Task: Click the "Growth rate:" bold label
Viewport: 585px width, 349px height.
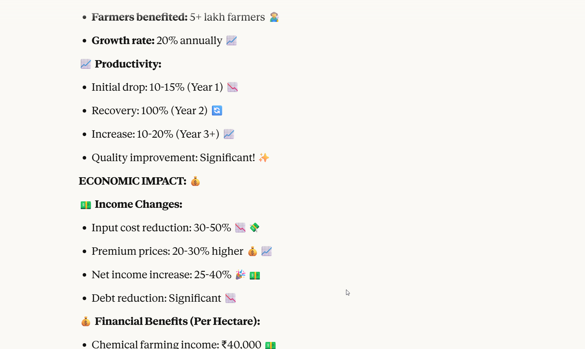Action: tap(123, 41)
